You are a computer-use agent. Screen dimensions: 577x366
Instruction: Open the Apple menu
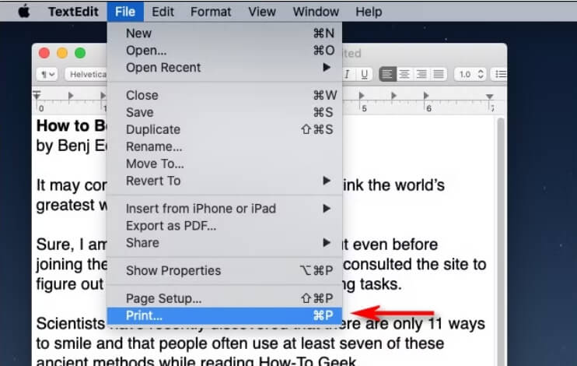[x=24, y=12]
